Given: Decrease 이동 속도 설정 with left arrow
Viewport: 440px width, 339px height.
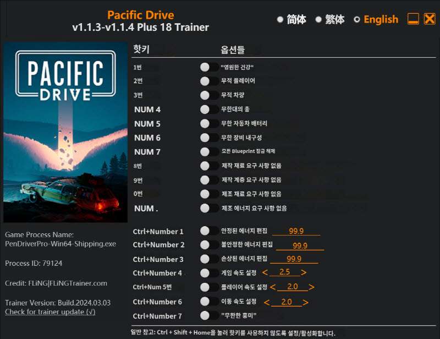Looking at the screenshot, I should coord(267,302).
